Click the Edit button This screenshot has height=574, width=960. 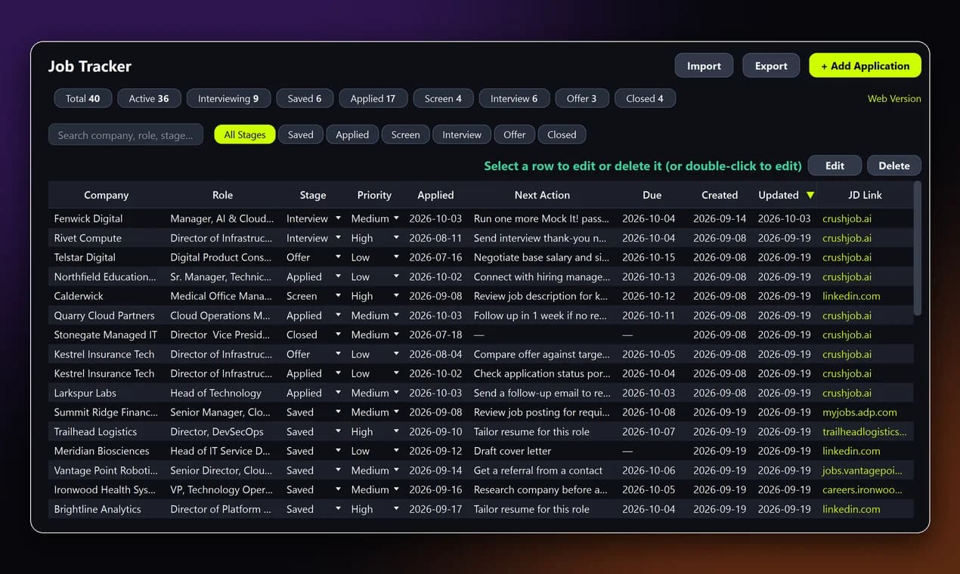pyautogui.click(x=835, y=165)
